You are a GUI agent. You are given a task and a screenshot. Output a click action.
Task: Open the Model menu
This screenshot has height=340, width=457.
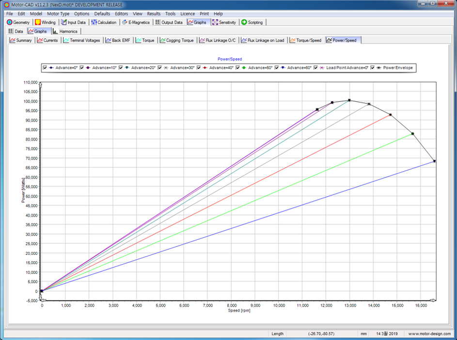(36, 14)
